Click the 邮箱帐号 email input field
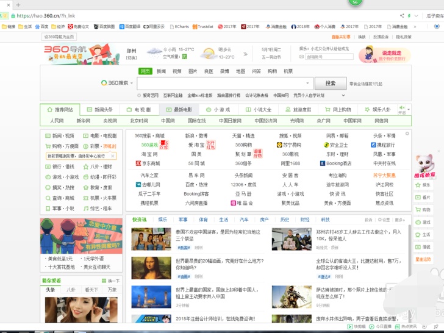The width and height of the screenshot is (444, 333). click(329, 57)
